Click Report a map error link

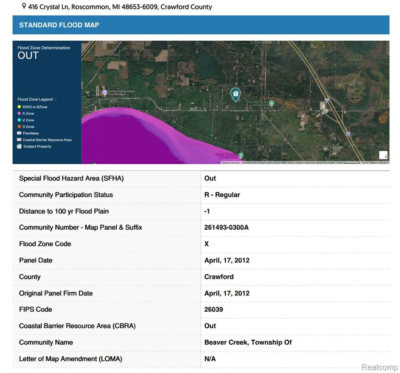point(379,162)
